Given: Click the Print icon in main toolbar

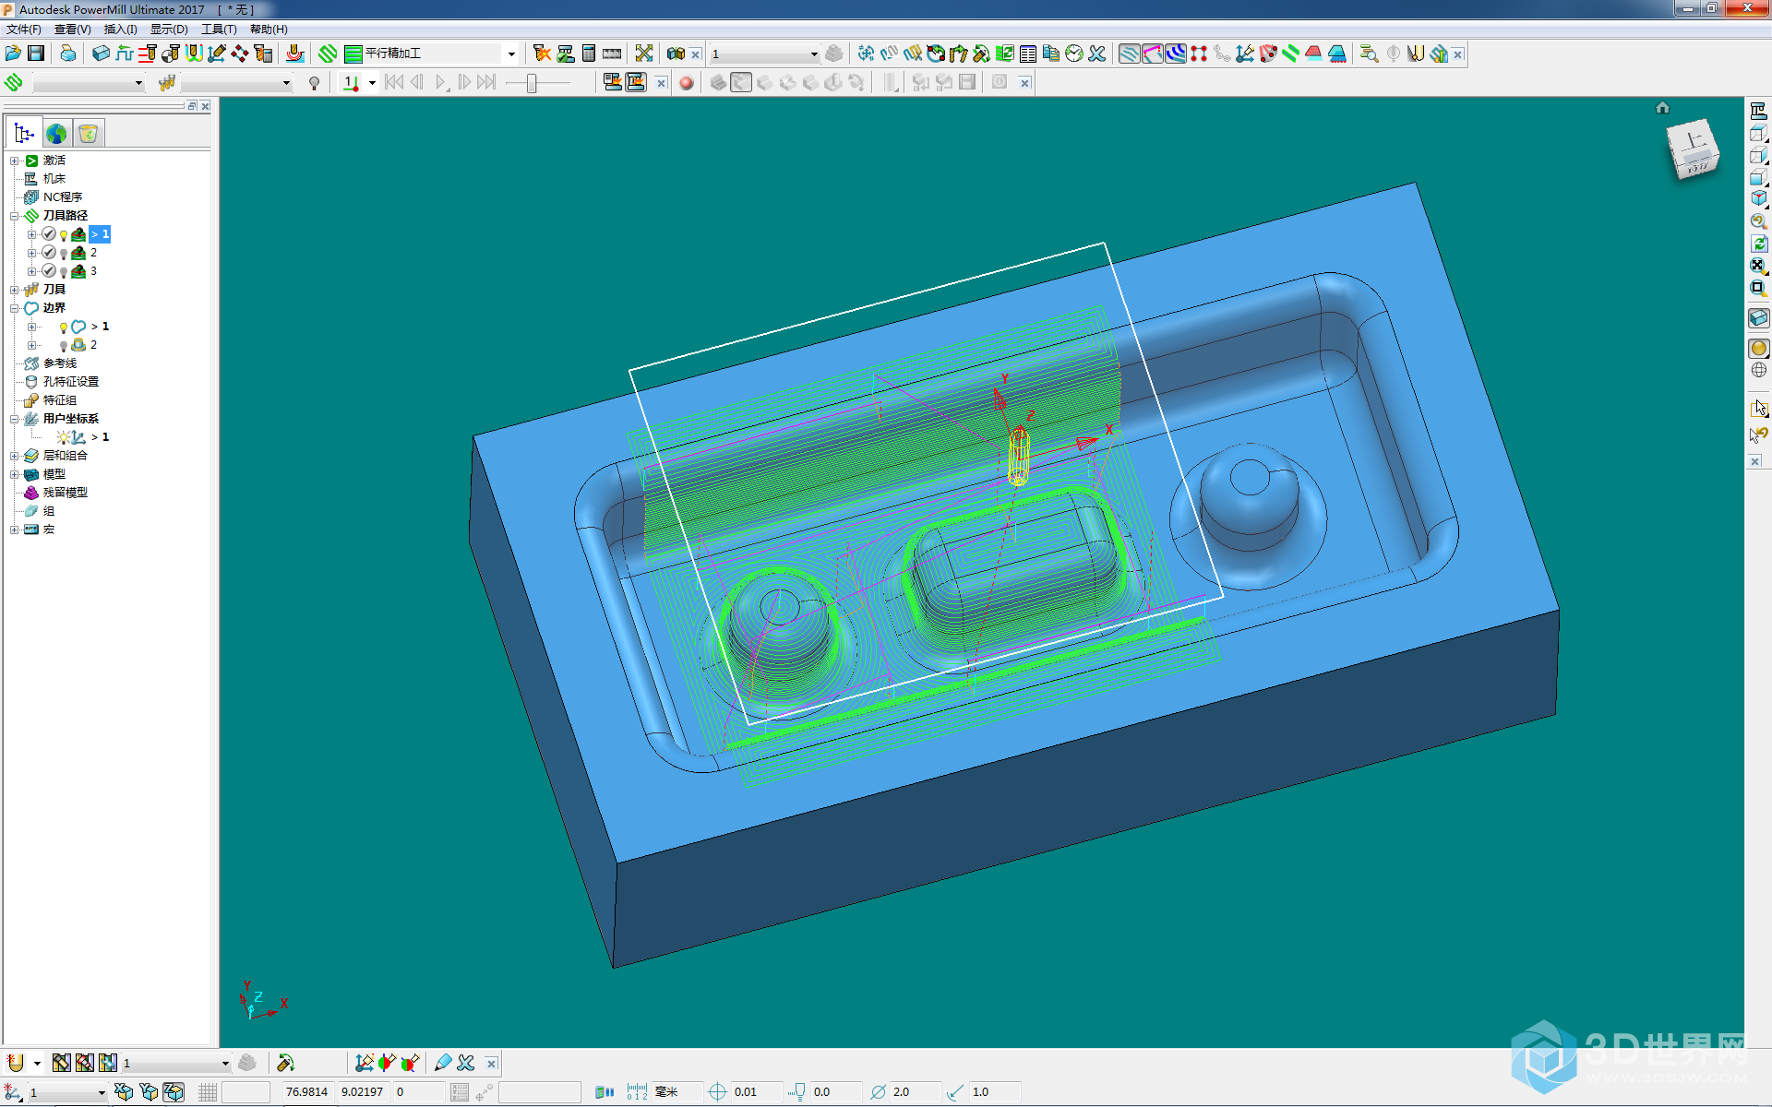Looking at the screenshot, I should (x=68, y=54).
